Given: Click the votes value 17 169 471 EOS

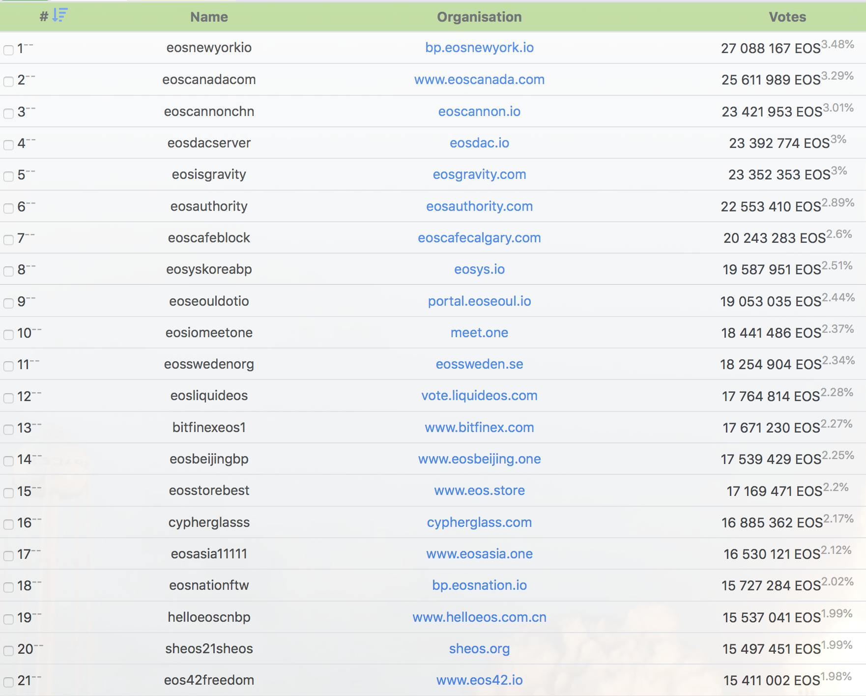Looking at the screenshot, I should (x=775, y=492).
